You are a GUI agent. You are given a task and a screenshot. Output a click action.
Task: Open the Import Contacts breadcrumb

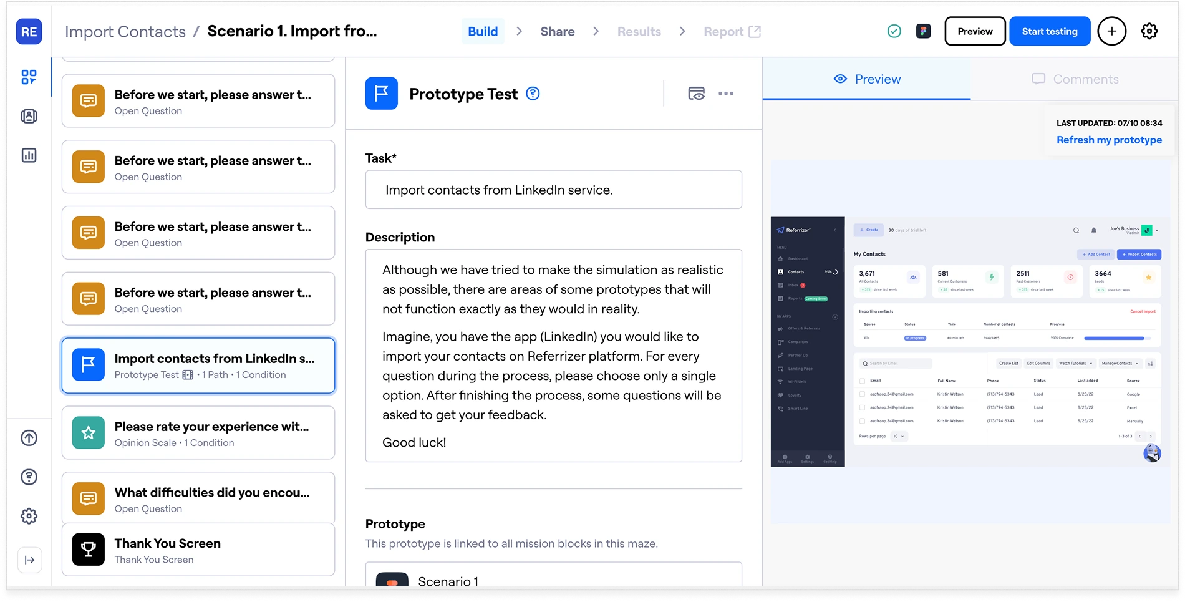[125, 31]
